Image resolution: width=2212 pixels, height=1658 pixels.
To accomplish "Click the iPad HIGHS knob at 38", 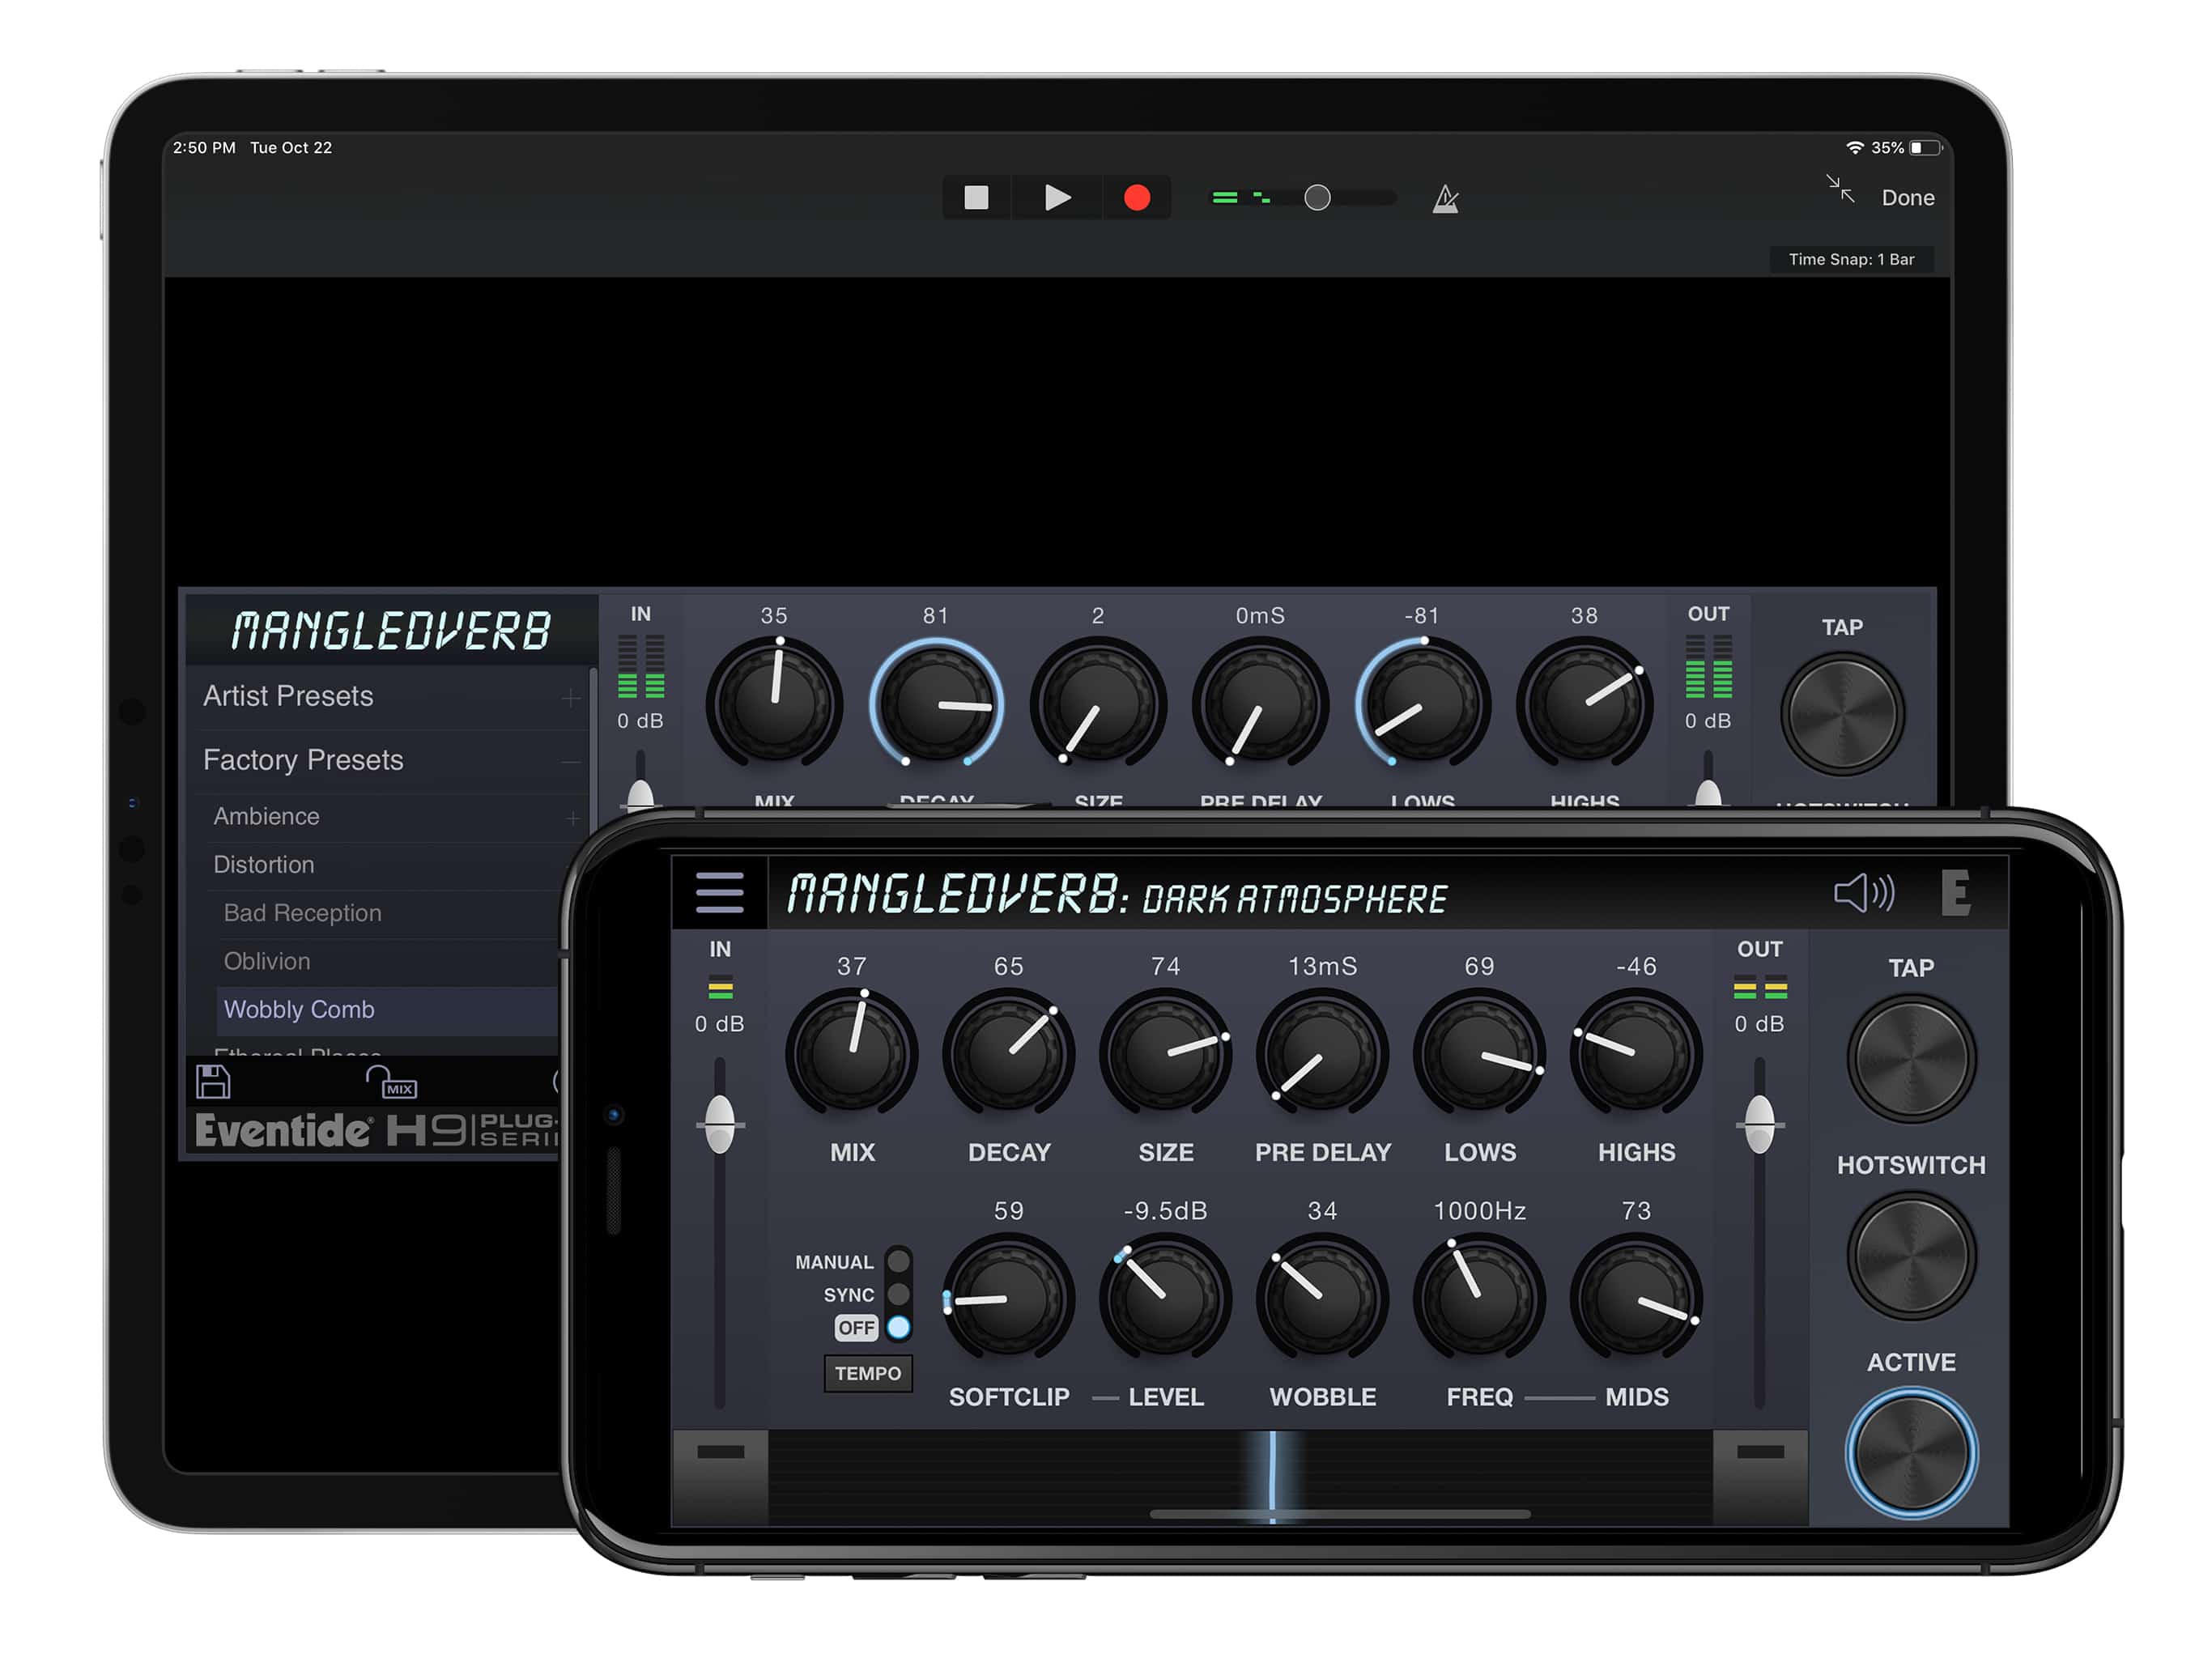I will (1585, 705).
